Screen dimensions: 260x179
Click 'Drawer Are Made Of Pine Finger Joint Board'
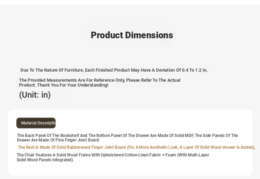click(58, 140)
